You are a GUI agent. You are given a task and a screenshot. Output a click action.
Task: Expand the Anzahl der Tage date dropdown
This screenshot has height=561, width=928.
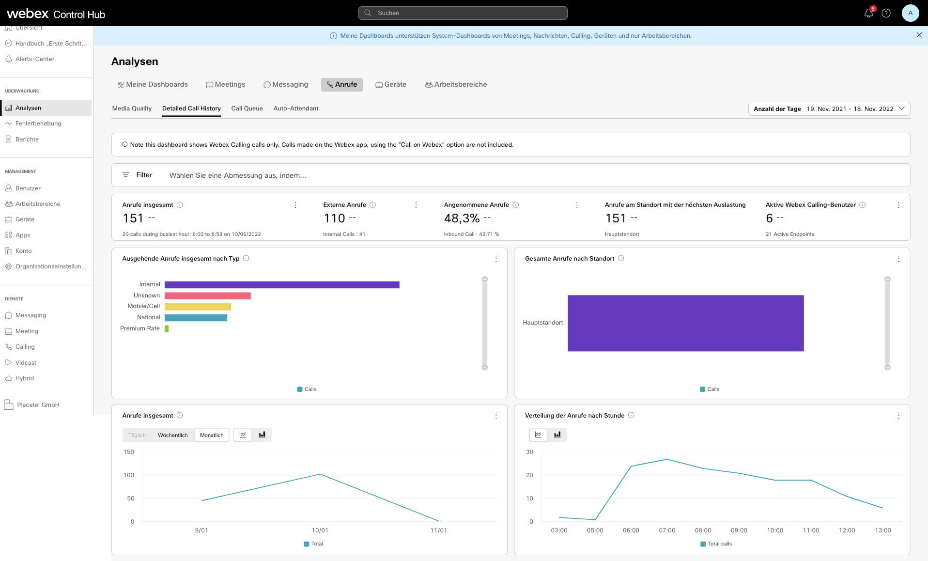pos(829,109)
